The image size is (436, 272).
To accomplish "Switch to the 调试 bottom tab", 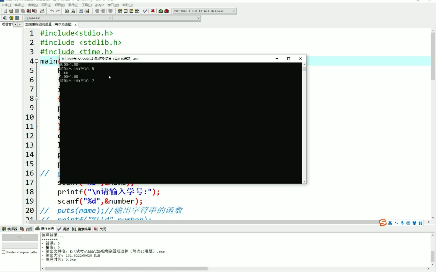I will click(63, 229).
